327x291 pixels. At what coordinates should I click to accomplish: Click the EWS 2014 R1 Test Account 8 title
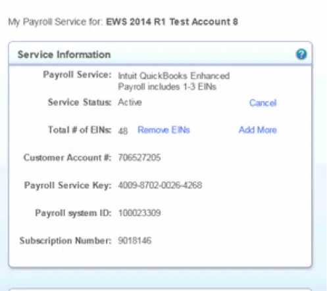pyautogui.click(x=172, y=22)
